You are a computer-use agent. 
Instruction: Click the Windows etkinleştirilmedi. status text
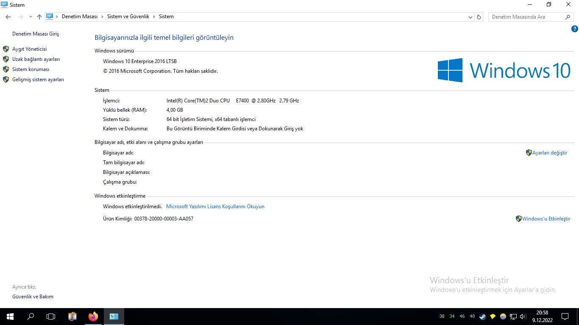133,207
